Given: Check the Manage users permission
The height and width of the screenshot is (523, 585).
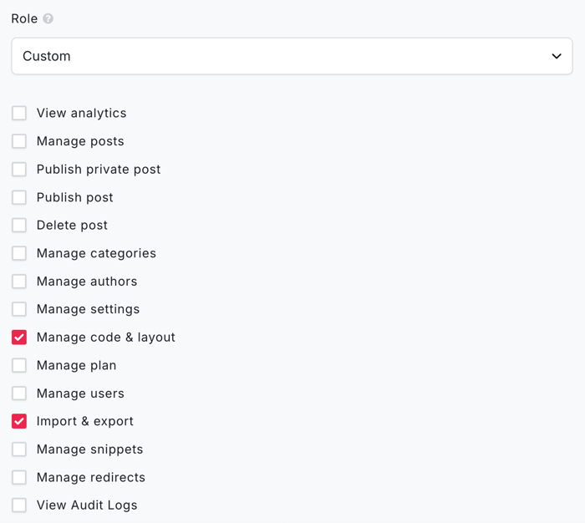Looking at the screenshot, I should 19,394.
